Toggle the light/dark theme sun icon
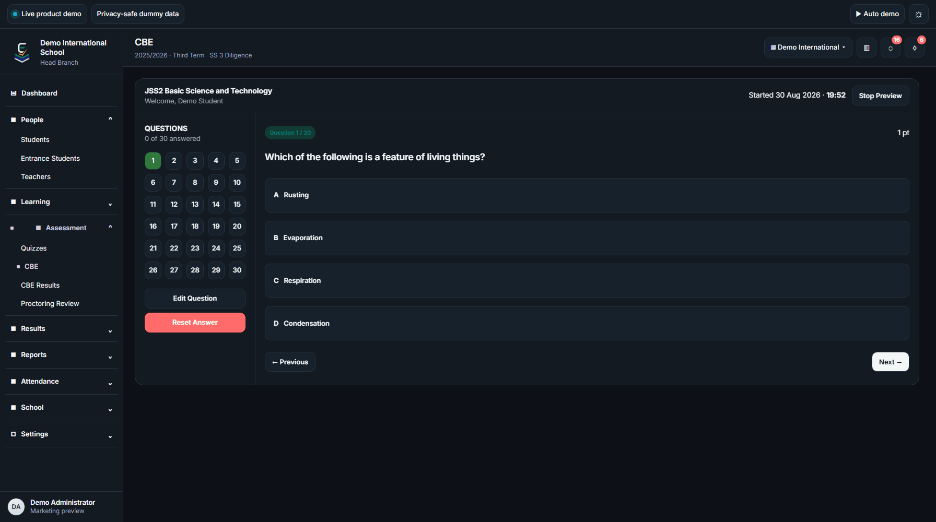 click(x=919, y=14)
